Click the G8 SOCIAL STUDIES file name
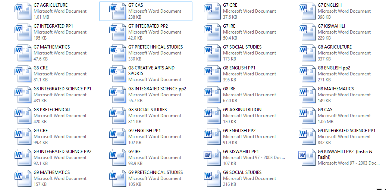Screen dimensions: 386x190 (147, 110)
